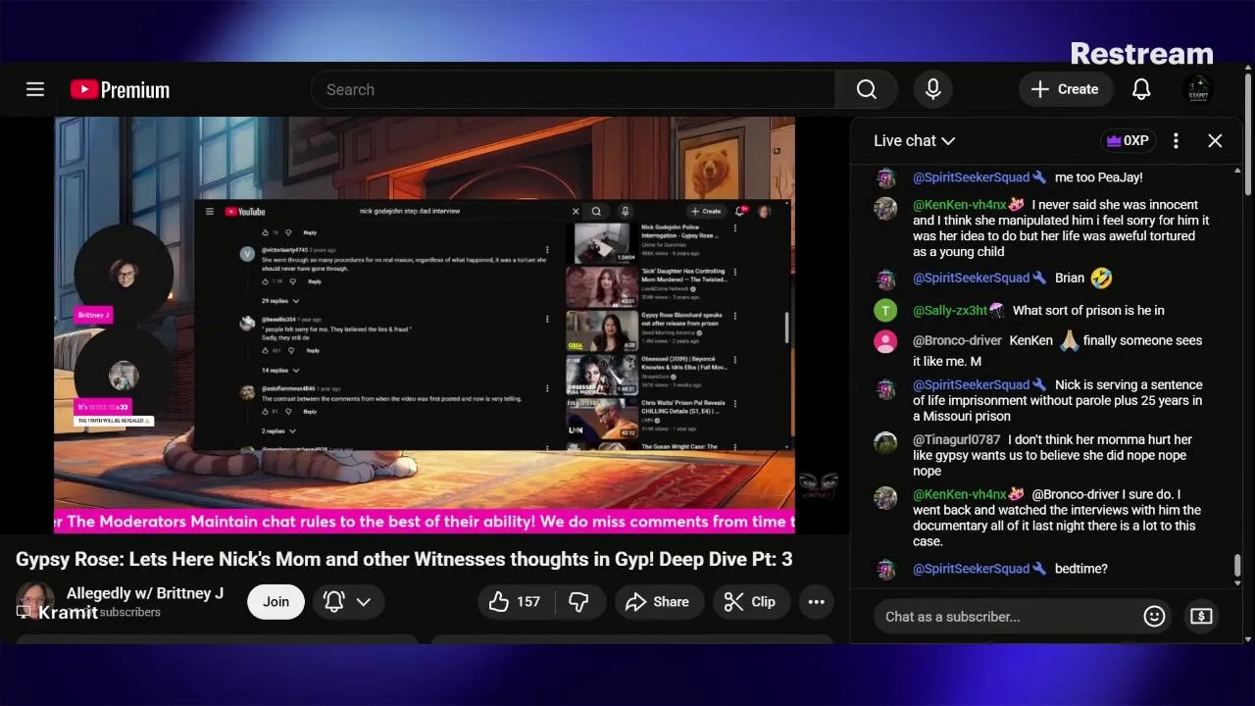The height and width of the screenshot is (706, 1255).
Task: Open @Sally-zx3ht chat author
Action: coord(950,310)
